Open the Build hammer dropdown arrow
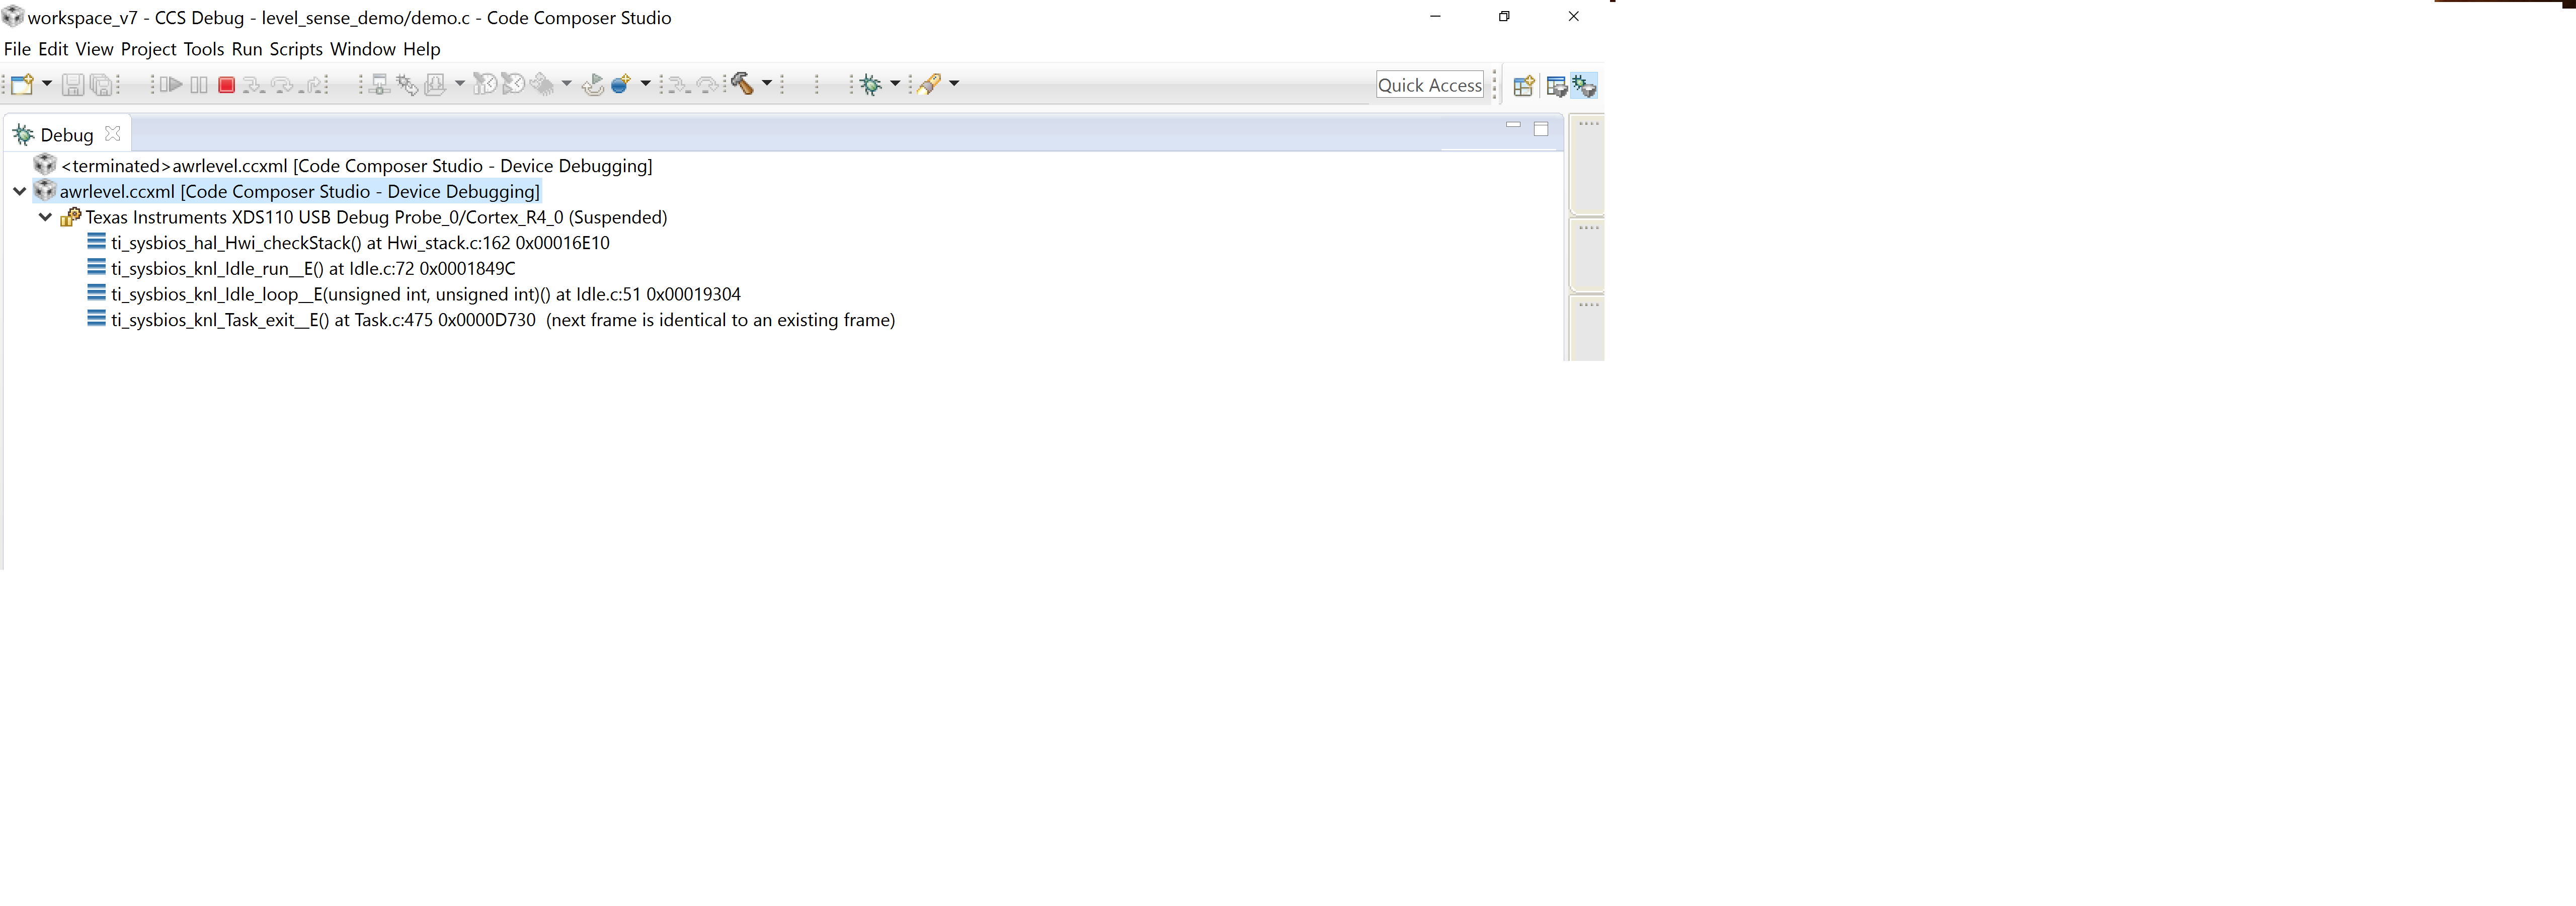The height and width of the screenshot is (906, 2576). point(767,84)
